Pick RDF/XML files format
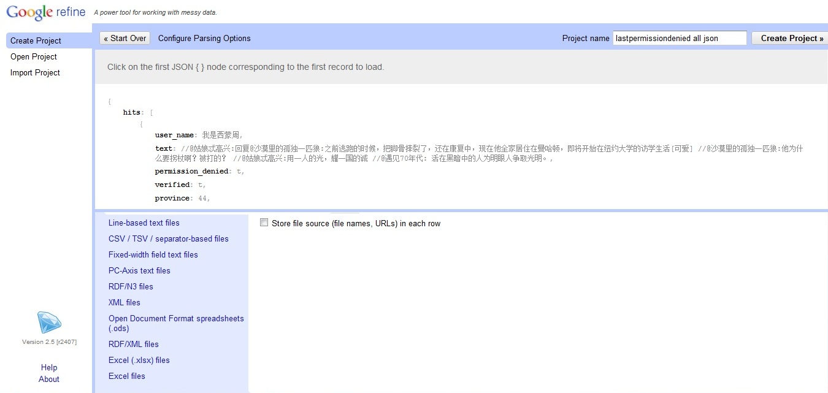Image resolution: width=828 pixels, height=393 pixels. [134, 344]
